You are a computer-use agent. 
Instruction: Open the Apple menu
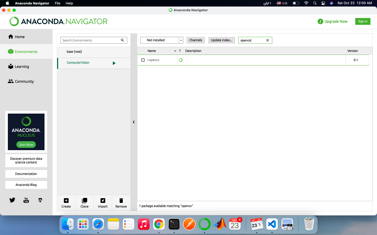[x=7, y=3]
